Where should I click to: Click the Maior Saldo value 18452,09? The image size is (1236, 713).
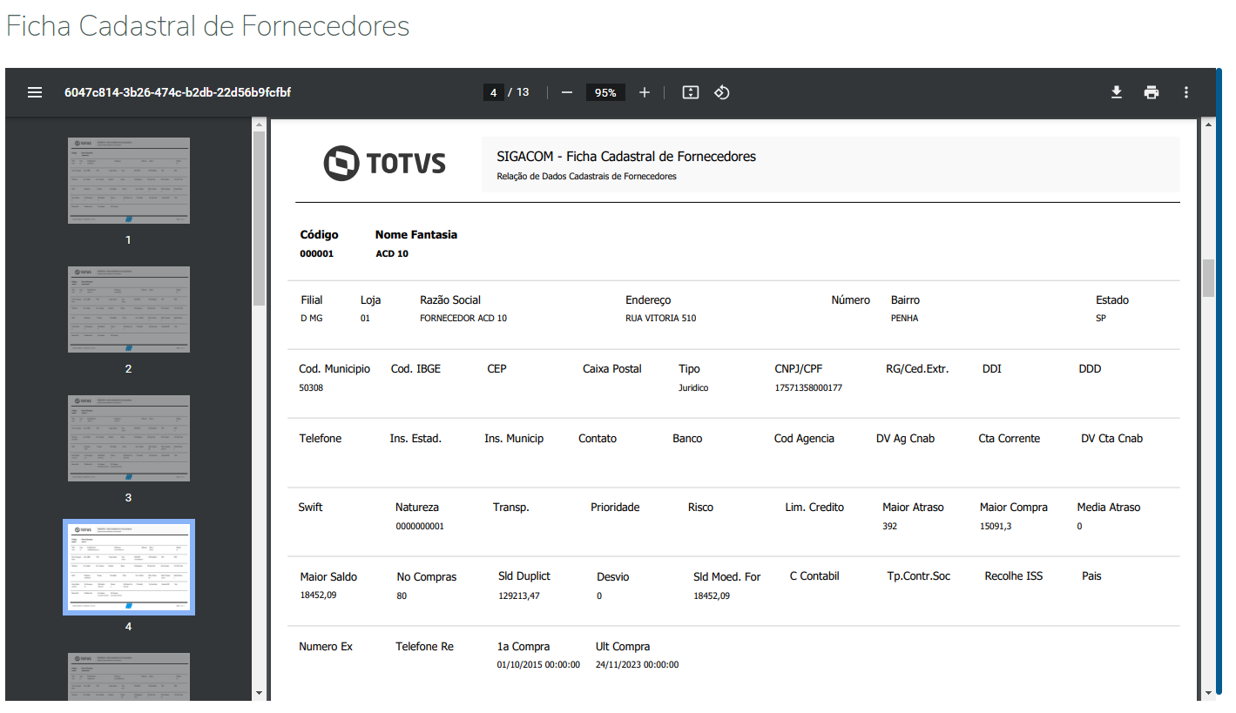click(318, 595)
